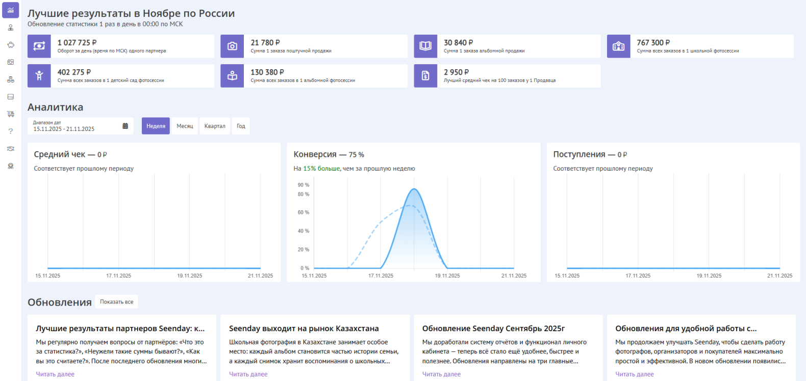Open Читать далее under Сентябрь 2025 update

click(x=441, y=374)
